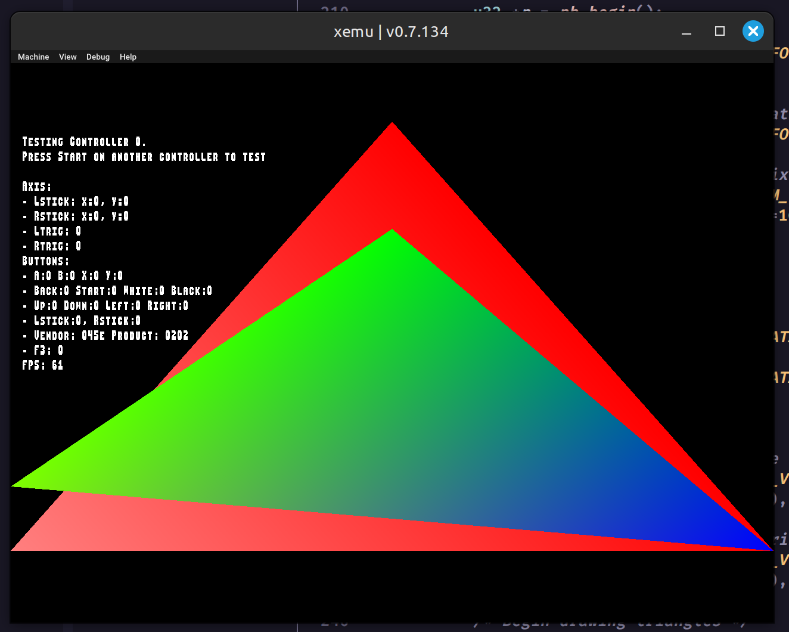This screenshot has height=632, width=789.
Task: Click the xemu v0.7.134 title bar text
Action: click(x=391, y=32)
